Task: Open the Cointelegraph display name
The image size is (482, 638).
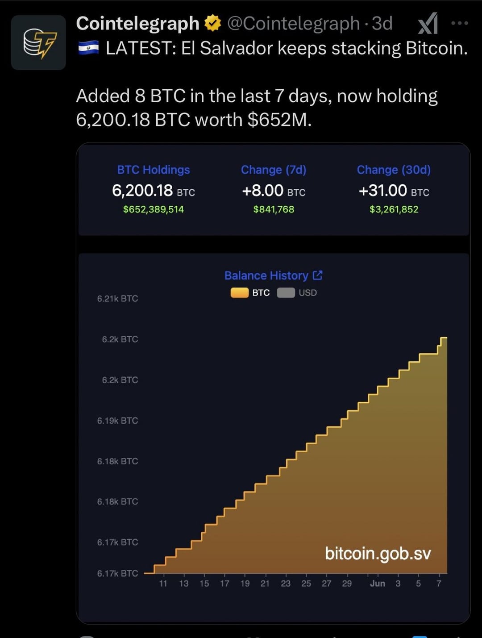Action: pyautogui.click(x=137, y=23)
